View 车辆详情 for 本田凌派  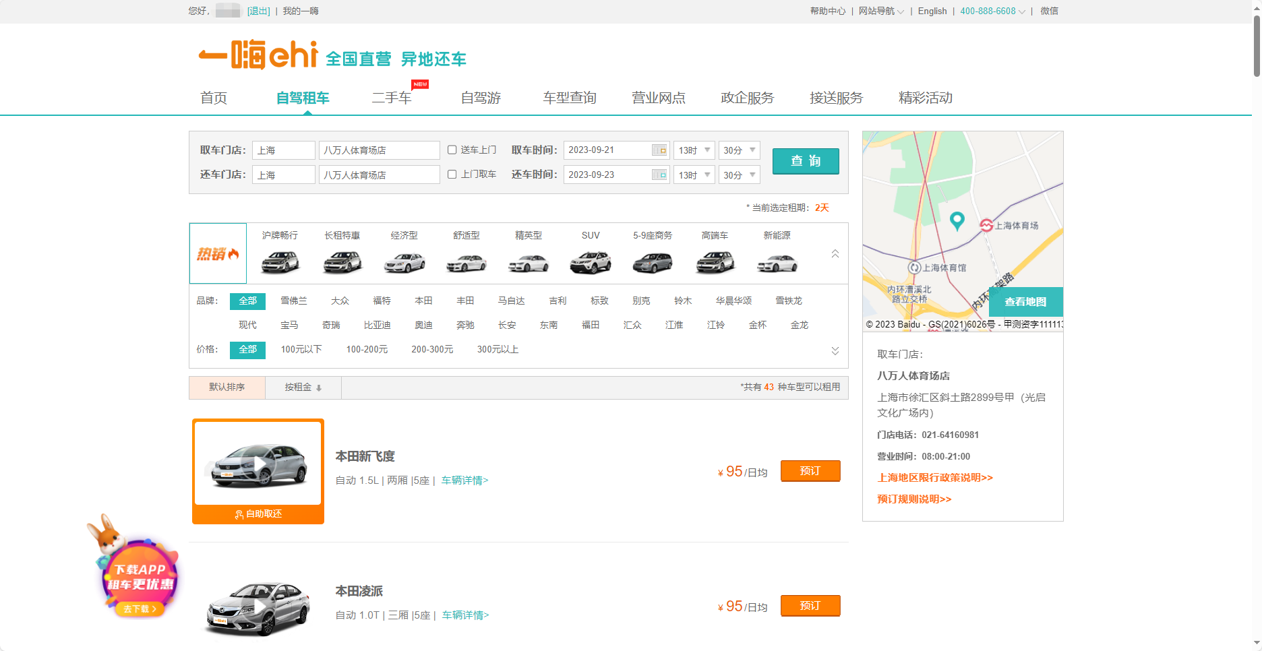click(465, 615)
